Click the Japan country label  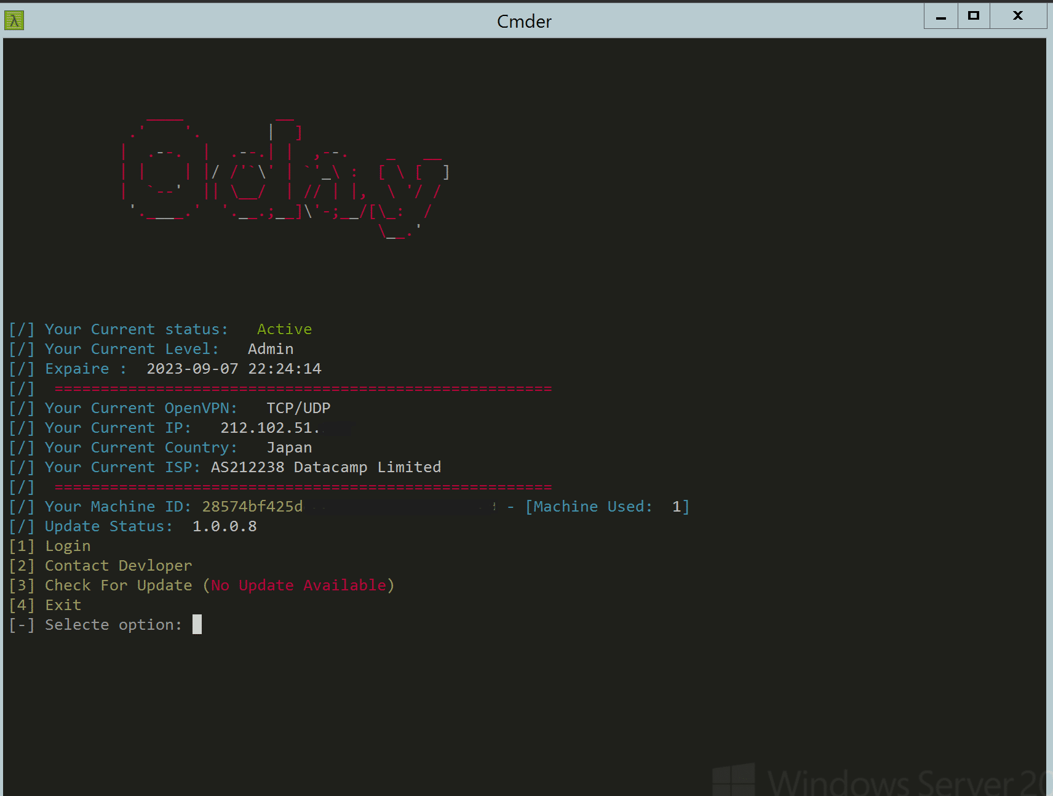point(289,447)
